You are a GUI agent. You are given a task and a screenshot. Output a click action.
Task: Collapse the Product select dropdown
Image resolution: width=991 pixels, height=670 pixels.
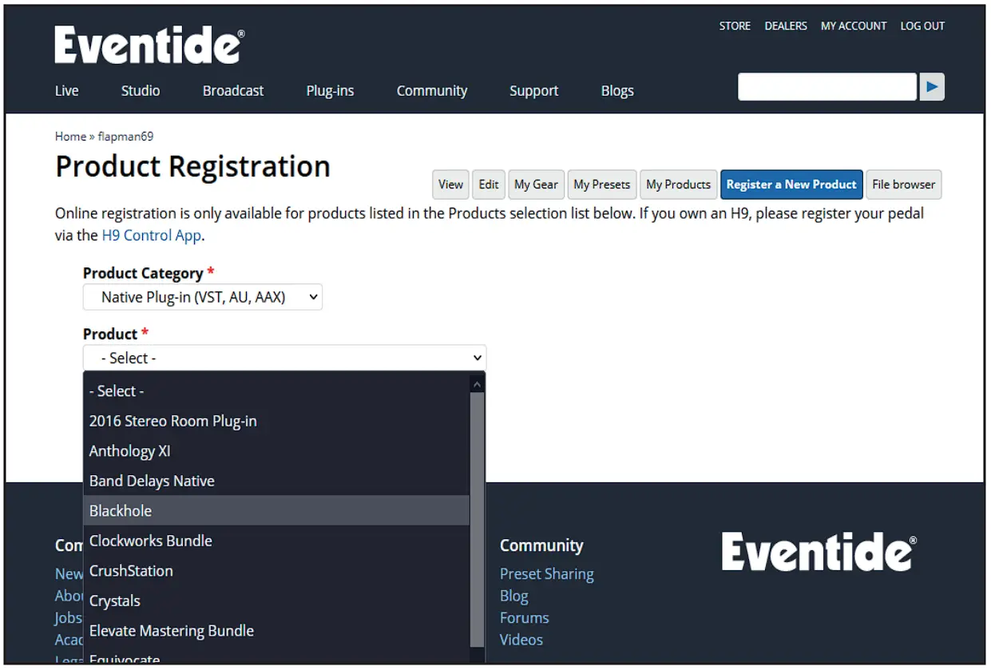(284, 358)
